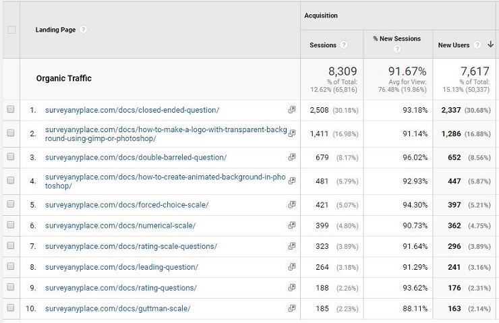Open the closed-ended-question landing page link
The width and height of the screenshot is (499, 323).
pyautogui.click(x=132, y=110)
